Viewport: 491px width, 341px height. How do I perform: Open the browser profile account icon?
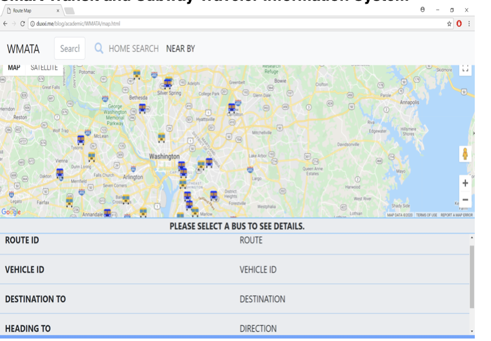(x=422, y=10)
